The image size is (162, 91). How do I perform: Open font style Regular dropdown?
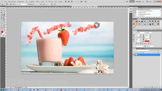pos(149,33)
